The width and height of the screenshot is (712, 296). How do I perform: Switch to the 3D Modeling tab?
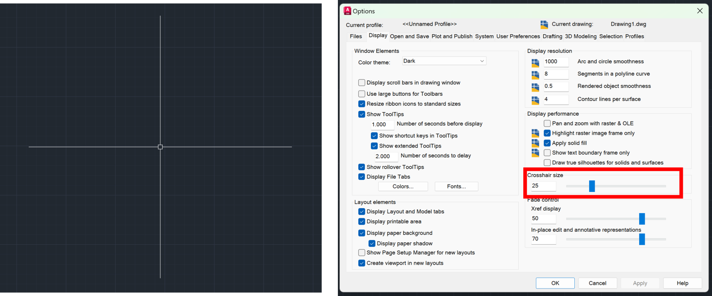pos(580,36)
